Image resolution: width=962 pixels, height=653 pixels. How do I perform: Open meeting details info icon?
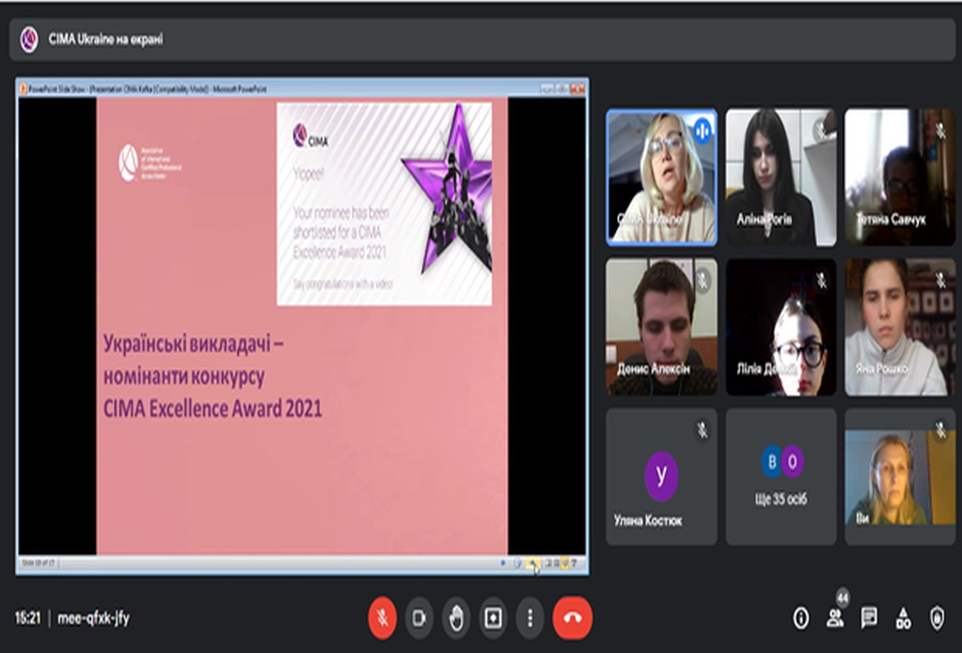(801, 618)
